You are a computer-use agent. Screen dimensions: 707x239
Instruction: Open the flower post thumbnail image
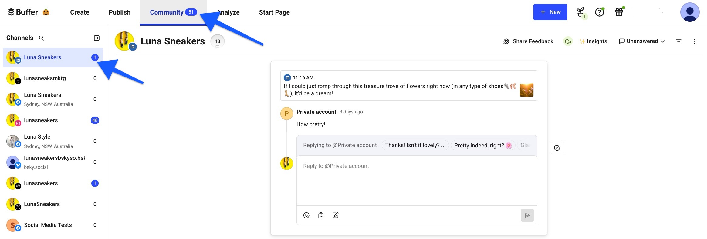(526, 90)
